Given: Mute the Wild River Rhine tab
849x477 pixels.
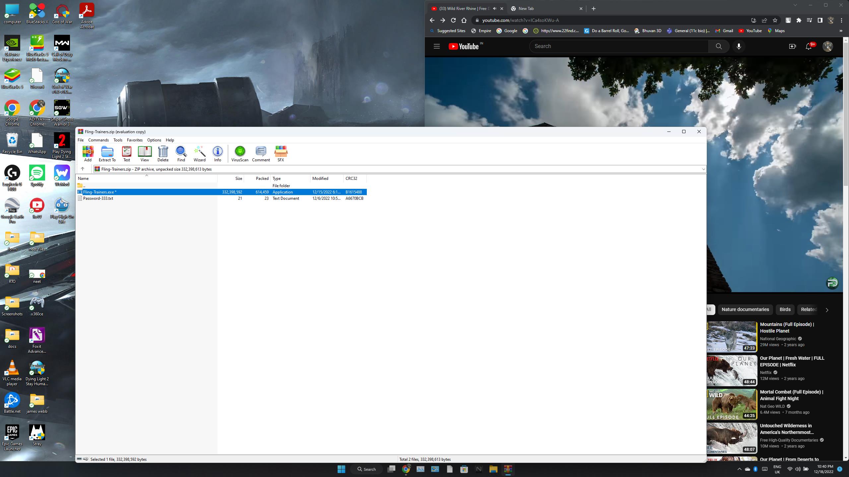Looking at the screenshot, I should (494, 9).
